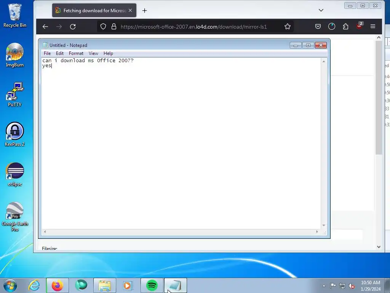The image size is (390, 293).
Task: Select the Fetching download for Microsoft tab
Action: pyautogui.click(x=94, y=10)
